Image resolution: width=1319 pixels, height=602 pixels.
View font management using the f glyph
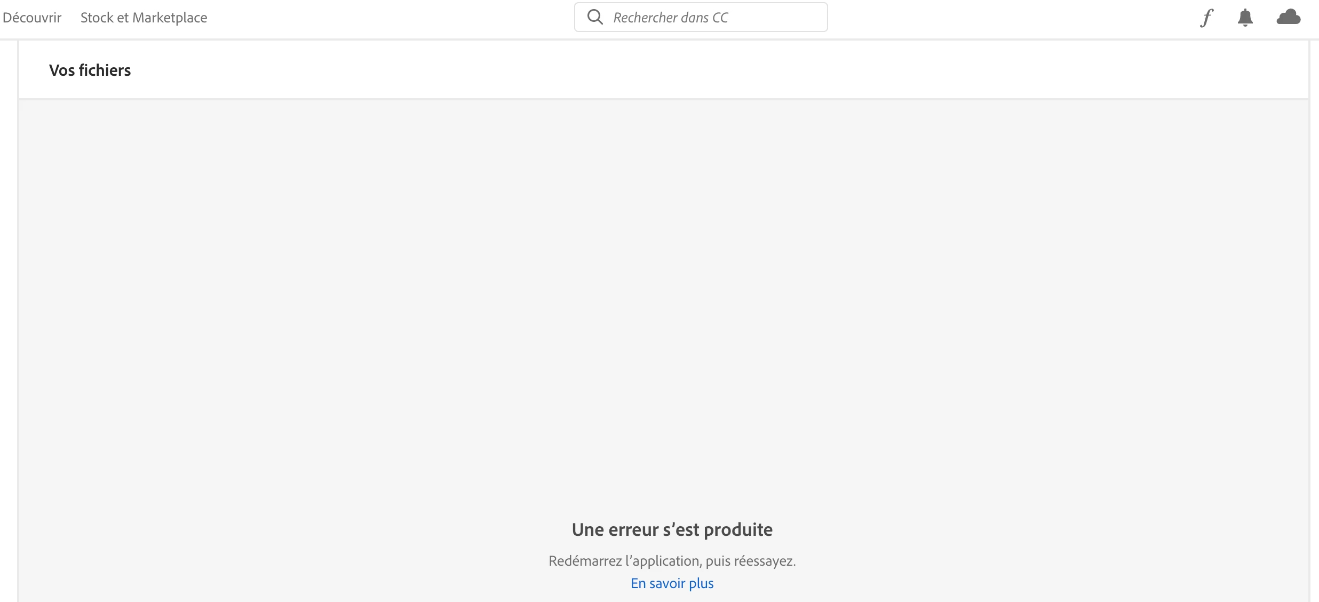click(1206, 18)
